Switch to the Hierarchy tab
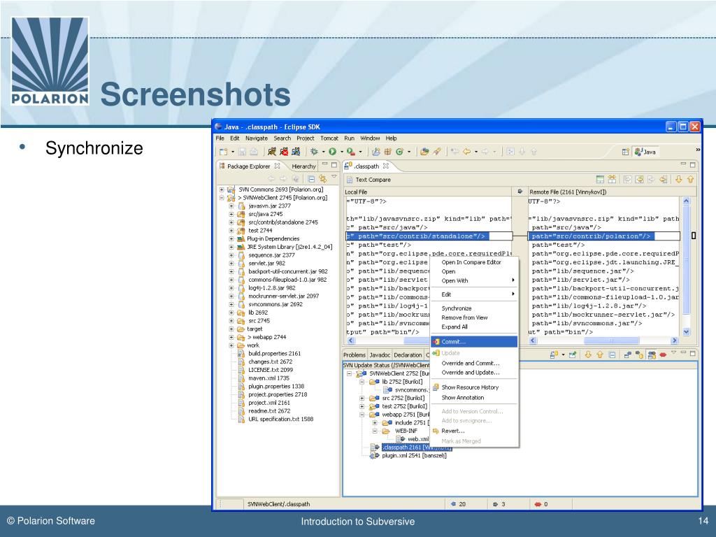The height and width of the screenshot is (537, 716). tap(303, 166)
